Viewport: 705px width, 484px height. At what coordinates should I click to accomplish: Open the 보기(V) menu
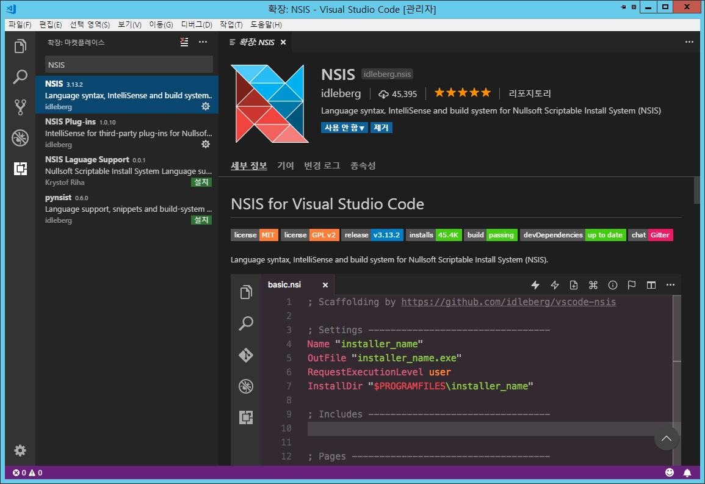tap(129, 24)
